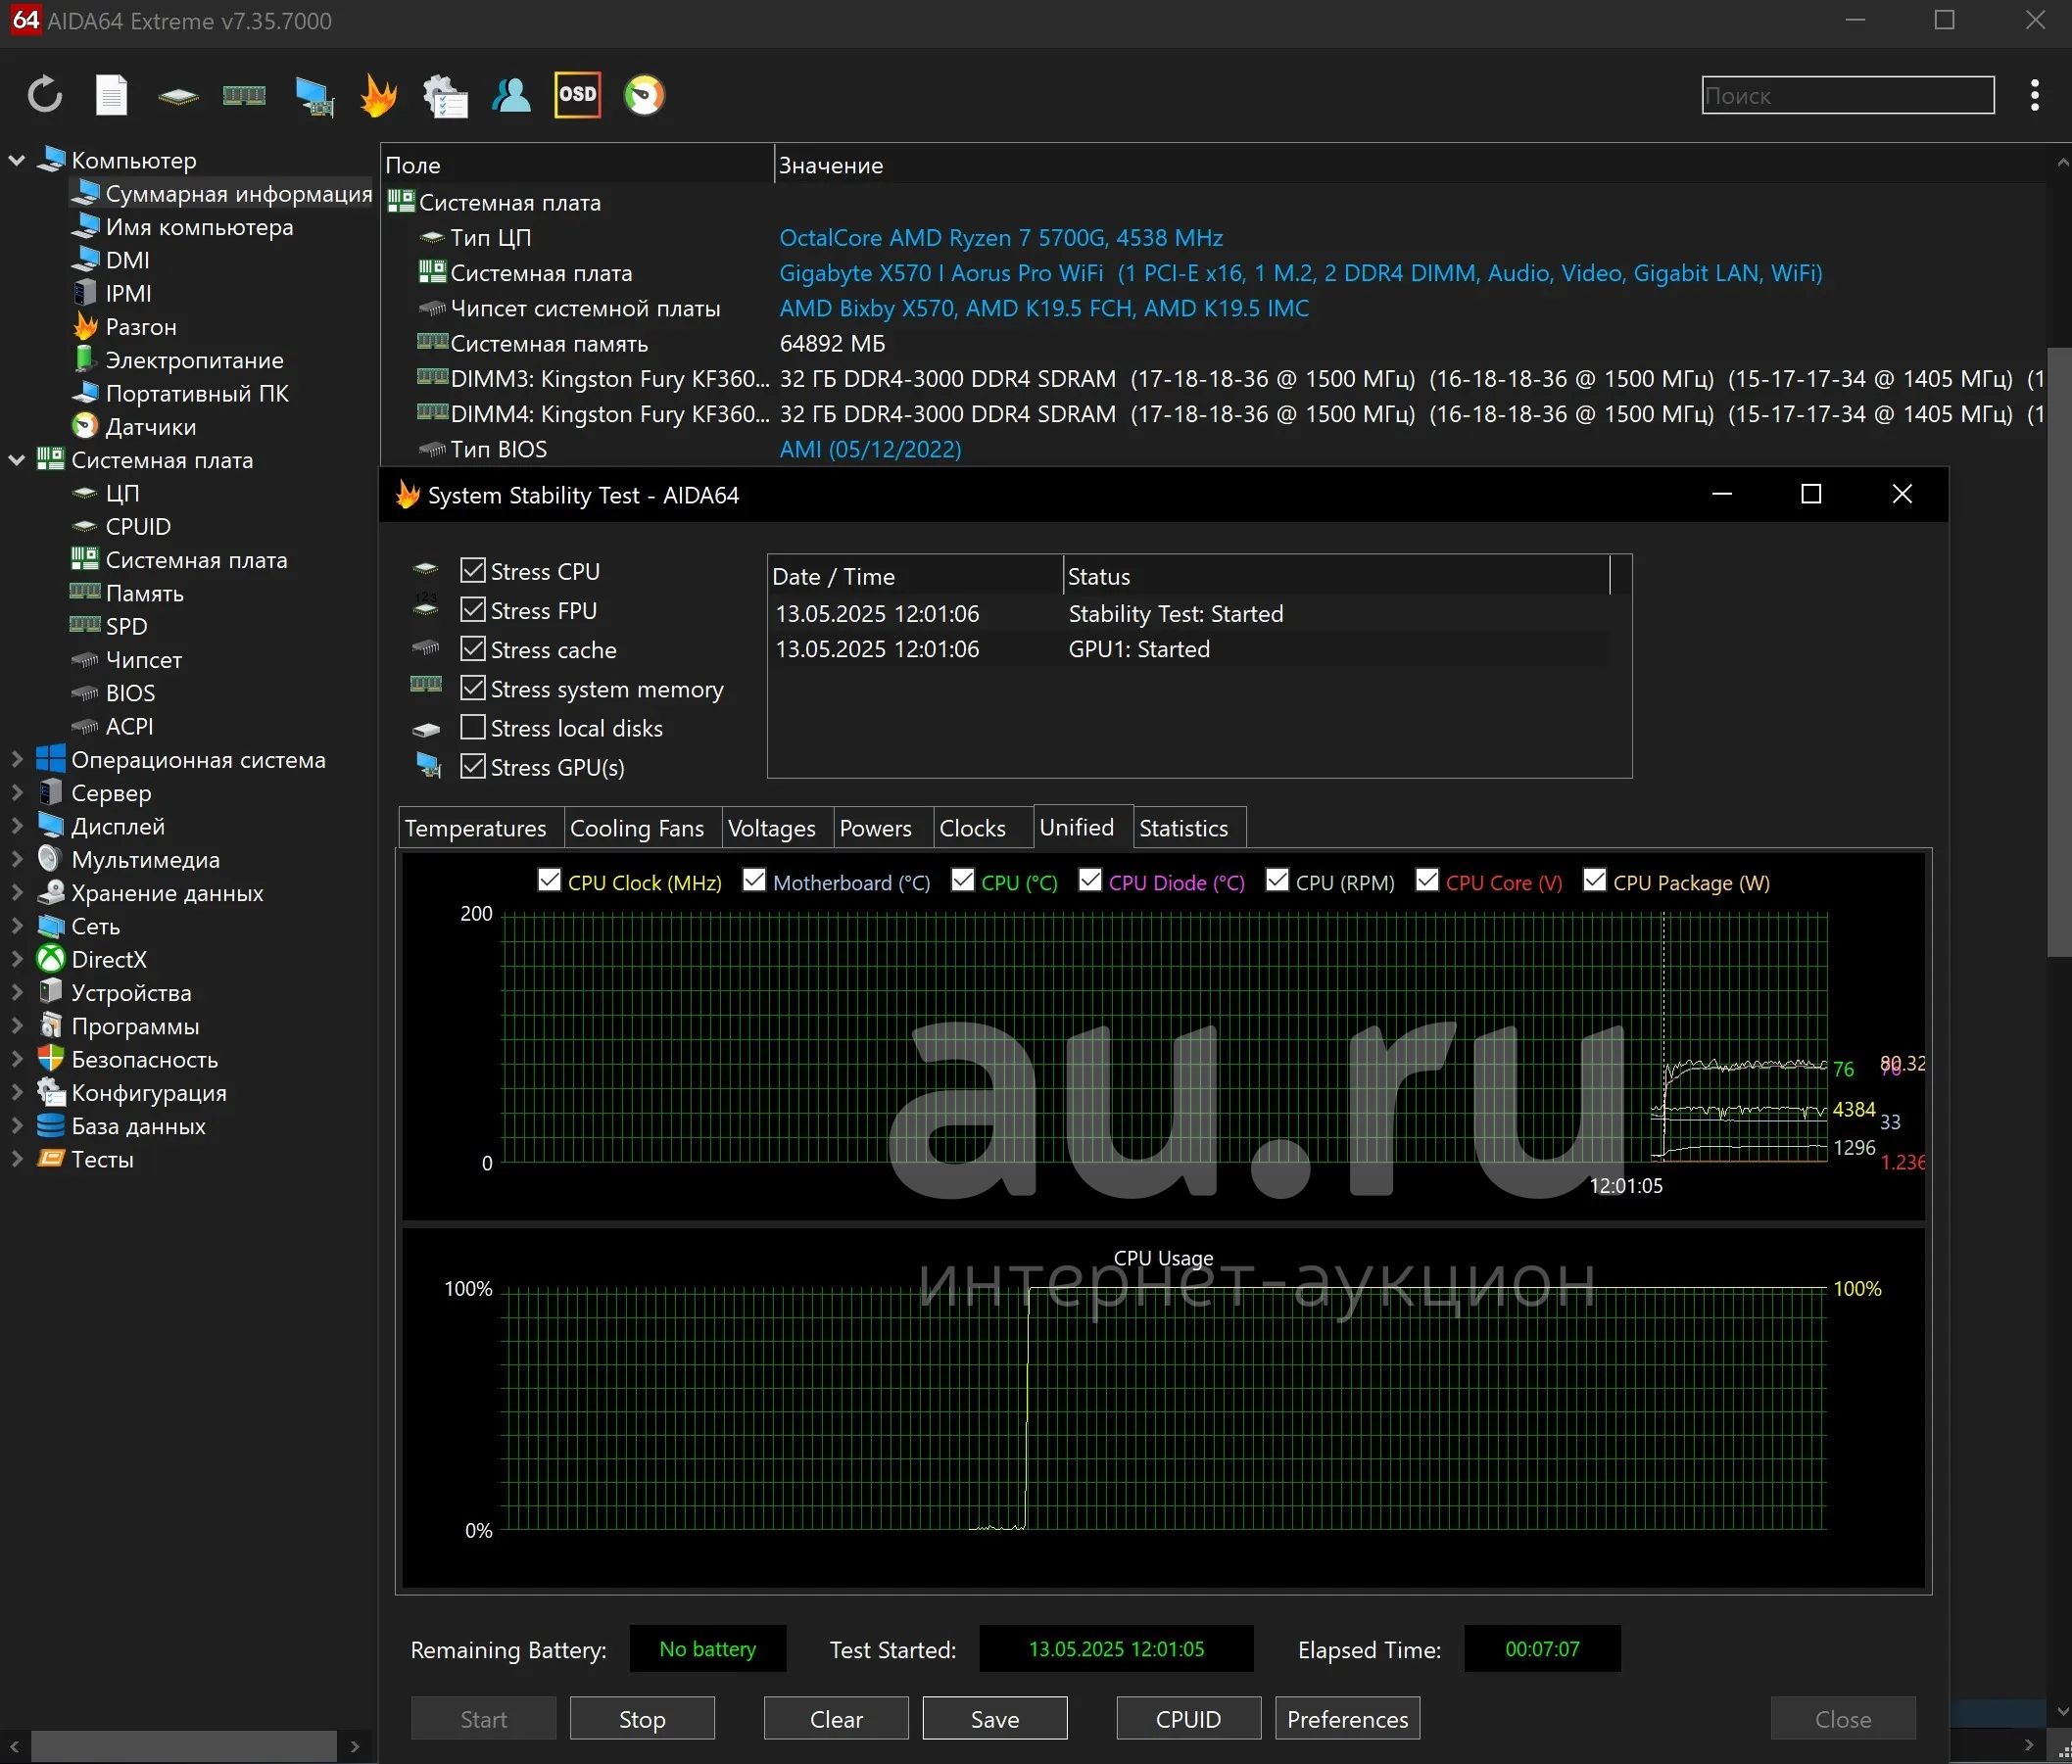The image size is (2072, 1764).
Task: Collapse the Системная плата tree node
Action: click(x=17, y=460)
